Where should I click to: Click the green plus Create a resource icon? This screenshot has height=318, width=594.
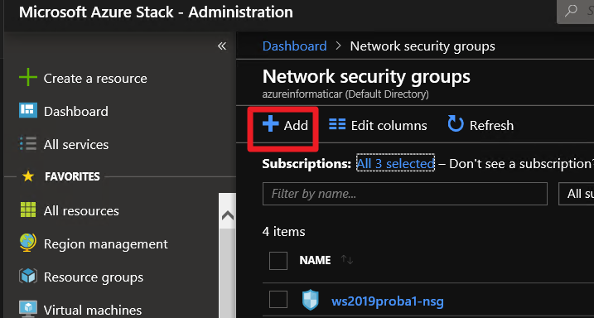[28, 79]
